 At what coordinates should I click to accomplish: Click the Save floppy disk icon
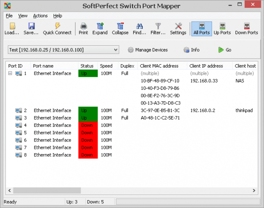(x=31, y=28)
